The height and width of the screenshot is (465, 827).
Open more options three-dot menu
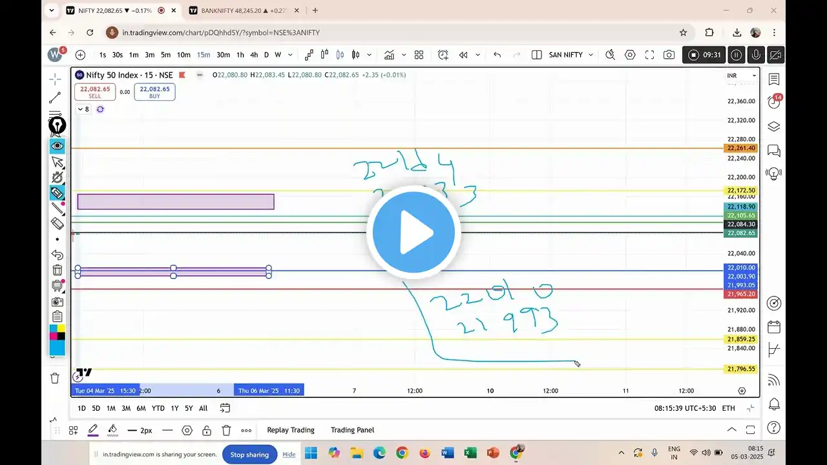246,430
